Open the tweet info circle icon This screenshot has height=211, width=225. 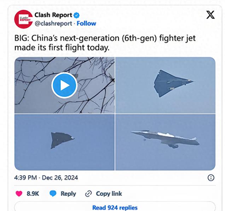(x=211, y=178)
